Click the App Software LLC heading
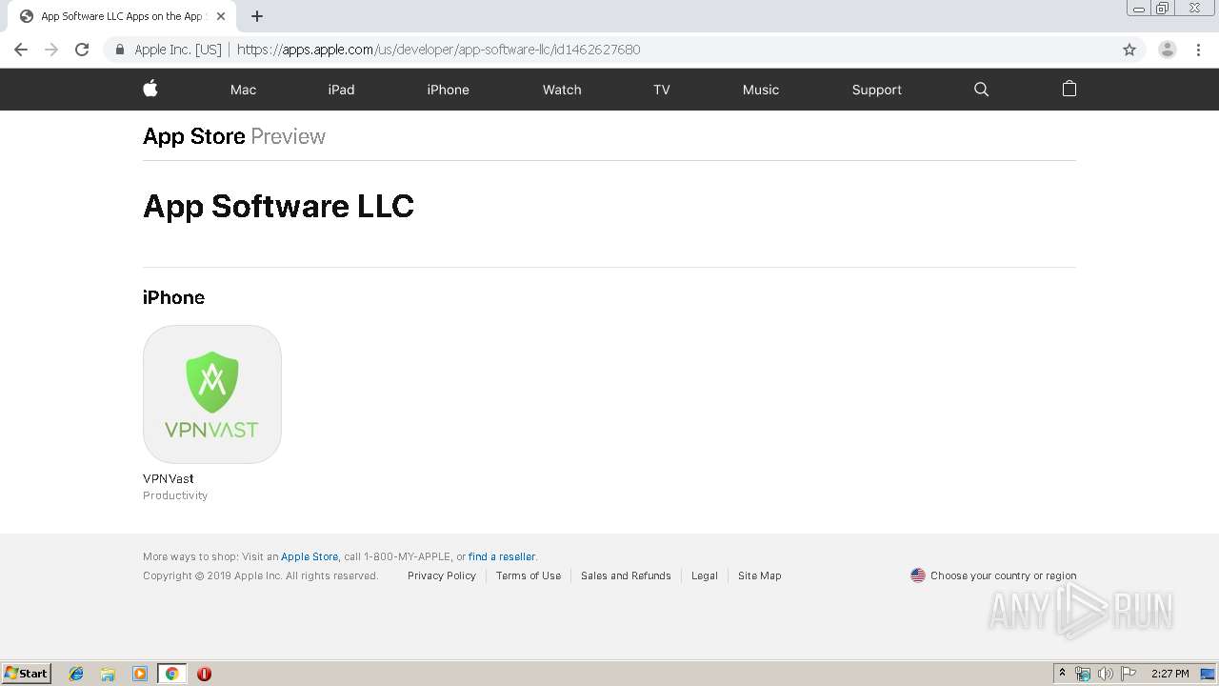This screenshot has width=1219, height=686. click(278, 206)
